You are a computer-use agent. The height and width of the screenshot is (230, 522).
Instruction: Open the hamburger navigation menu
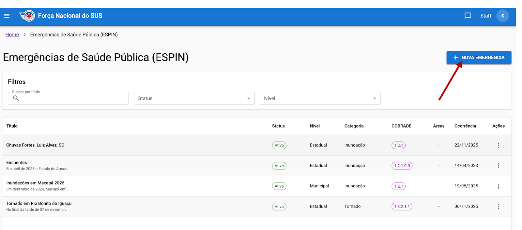(x=7, y=16)
